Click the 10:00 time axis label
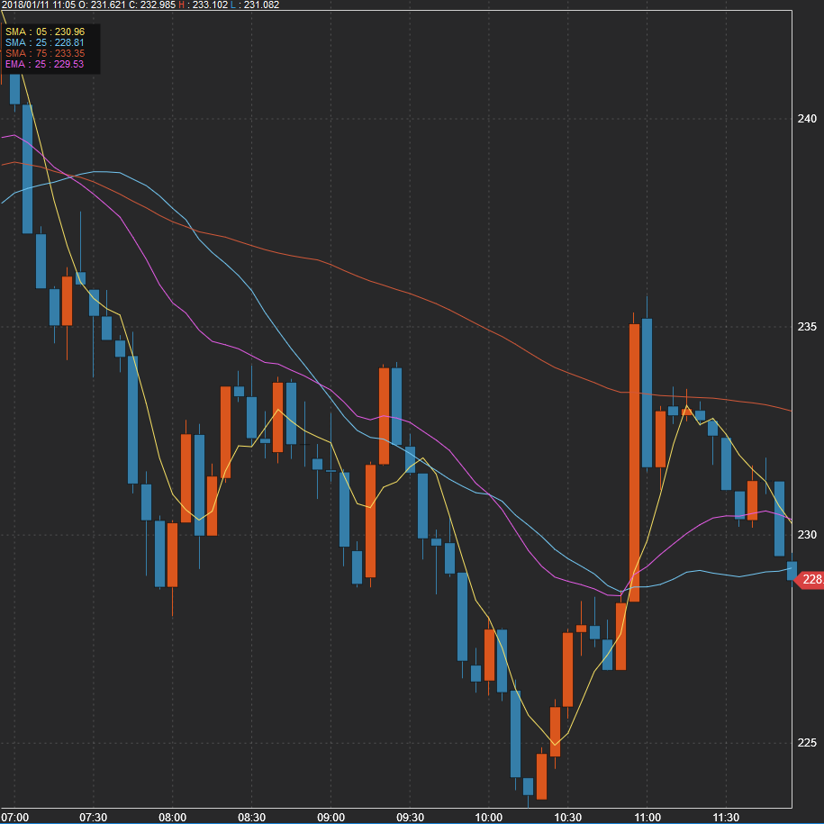The image size is (824, 824). tap(489, 818)
